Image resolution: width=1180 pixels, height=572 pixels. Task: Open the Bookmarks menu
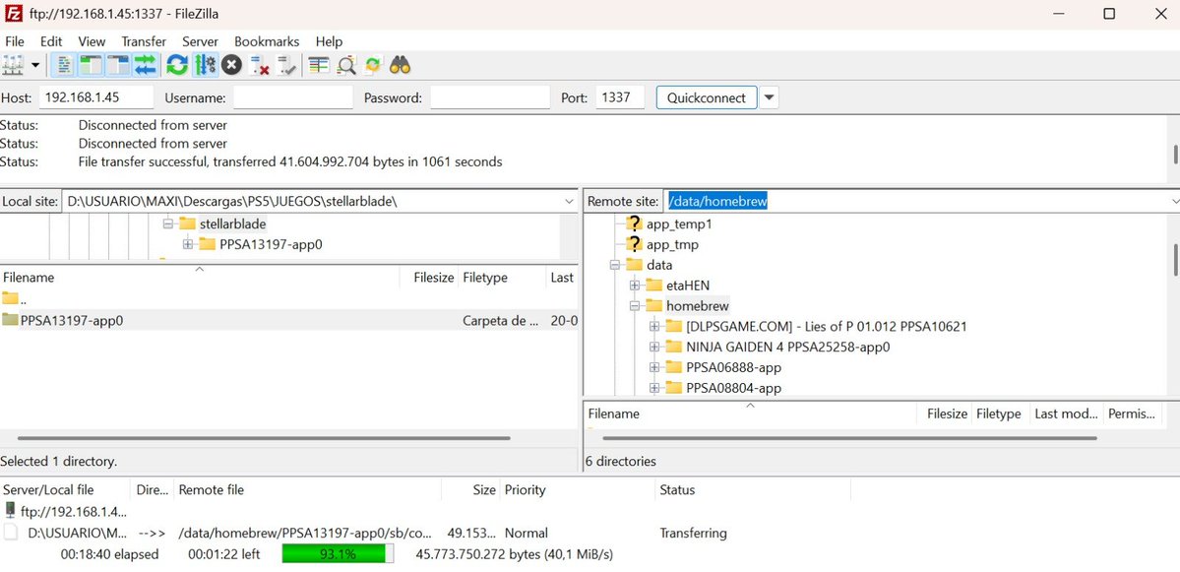point(267,41)
